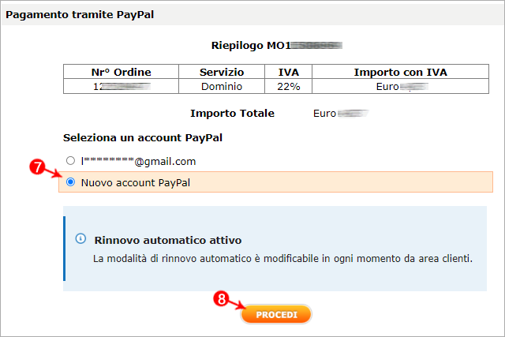
Task: Click the Riepilogo order heading
Action: pyautogui.click(x=276, y=46)
